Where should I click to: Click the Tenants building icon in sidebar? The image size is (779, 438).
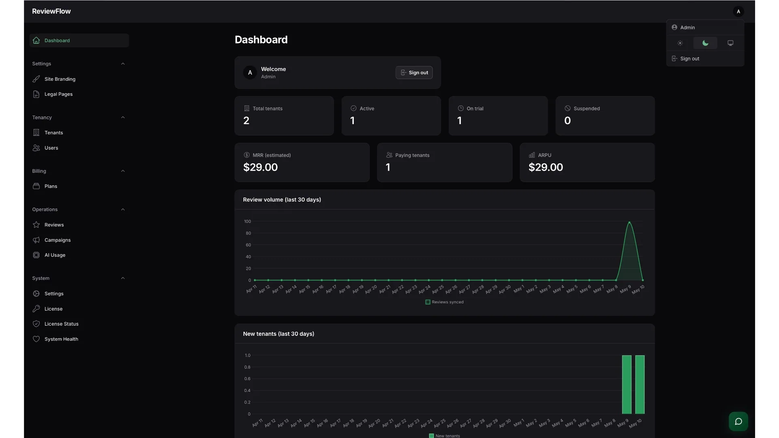[36, 133]
